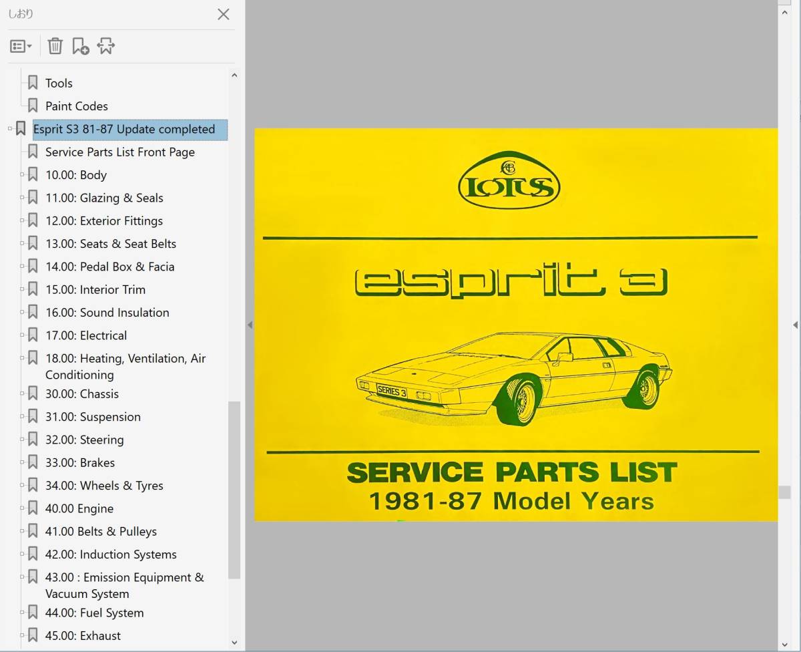801x652 pixels.
Task: Open 11.00: Glazing & Seals section
Action: pos(104,198)
